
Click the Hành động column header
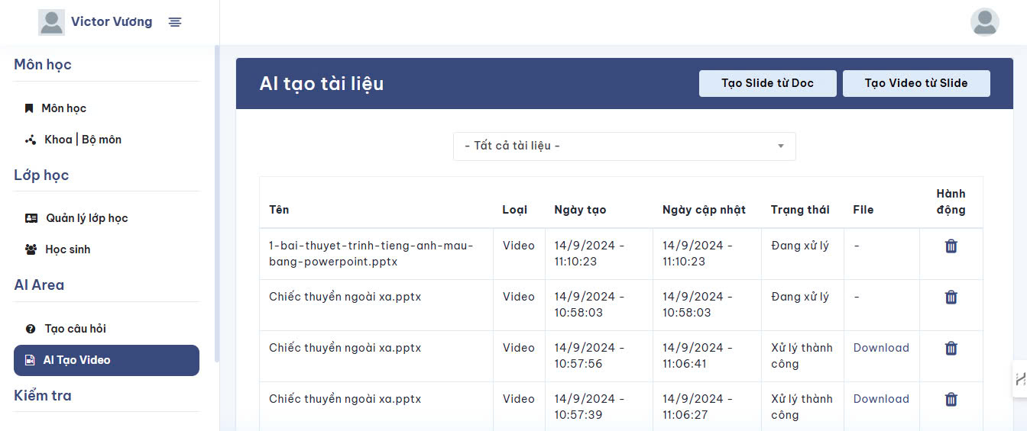point(951,202)
